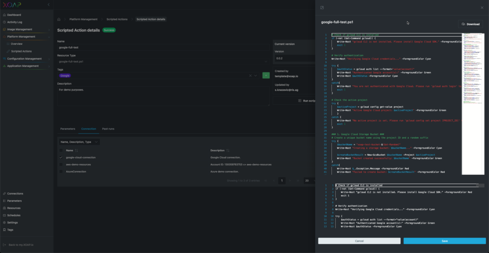Screen dimensions: 489x253
Task: Click the green add tag button
Action: [266, 76]
